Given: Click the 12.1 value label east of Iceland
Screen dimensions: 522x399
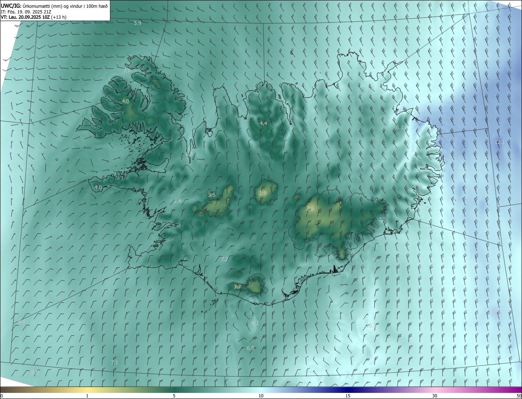Looking at the screenshot, I should [500, 142].
